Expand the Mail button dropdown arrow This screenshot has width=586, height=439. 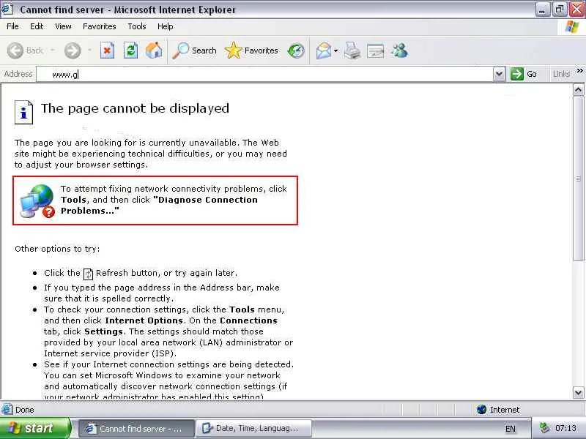(335, 50)
